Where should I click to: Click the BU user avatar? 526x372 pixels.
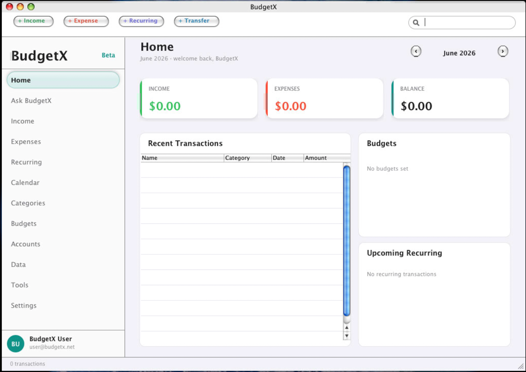point(16,344)
